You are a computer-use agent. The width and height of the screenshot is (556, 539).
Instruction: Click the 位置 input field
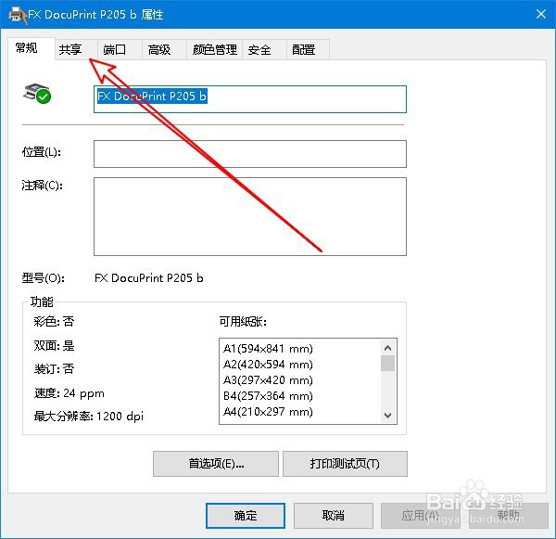click(250, 154)
